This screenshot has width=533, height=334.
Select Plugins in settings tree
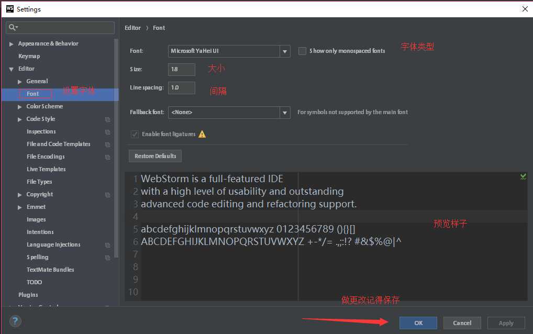28,295
